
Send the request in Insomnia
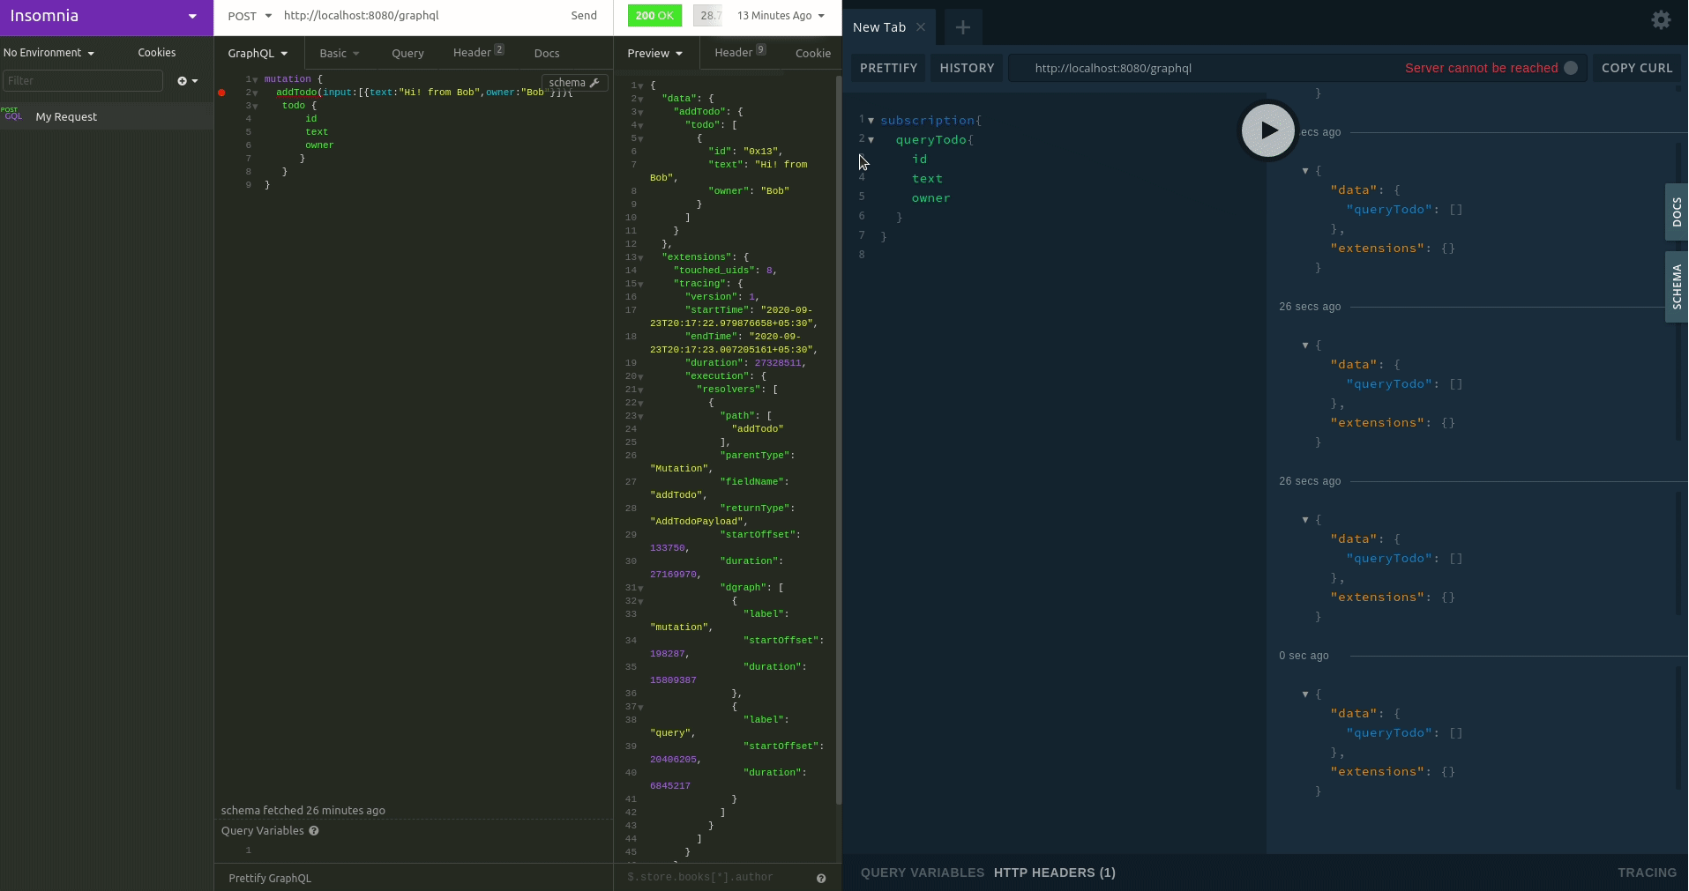click(584, 16)
